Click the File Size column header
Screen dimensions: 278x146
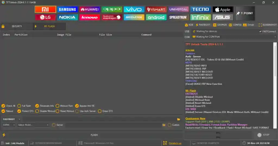tap(106, 35)
